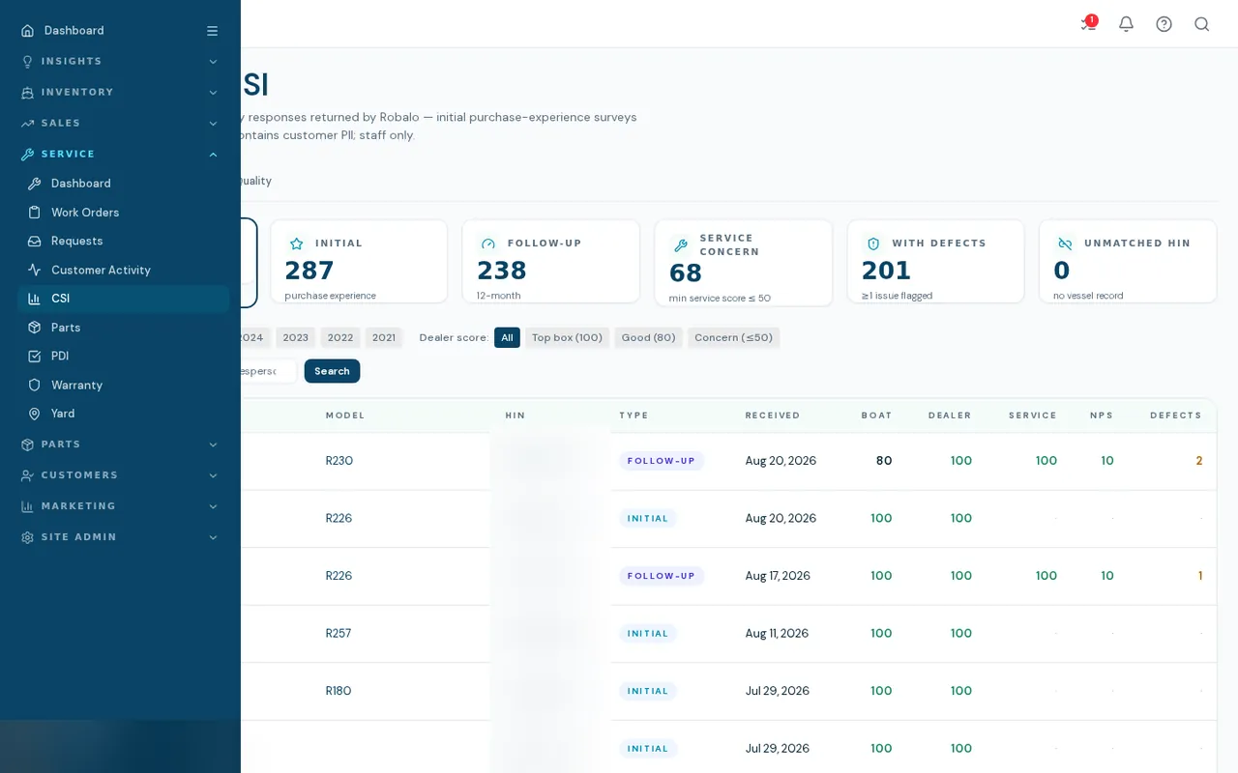
Task: Filter by year 2021
Action: 384,337
